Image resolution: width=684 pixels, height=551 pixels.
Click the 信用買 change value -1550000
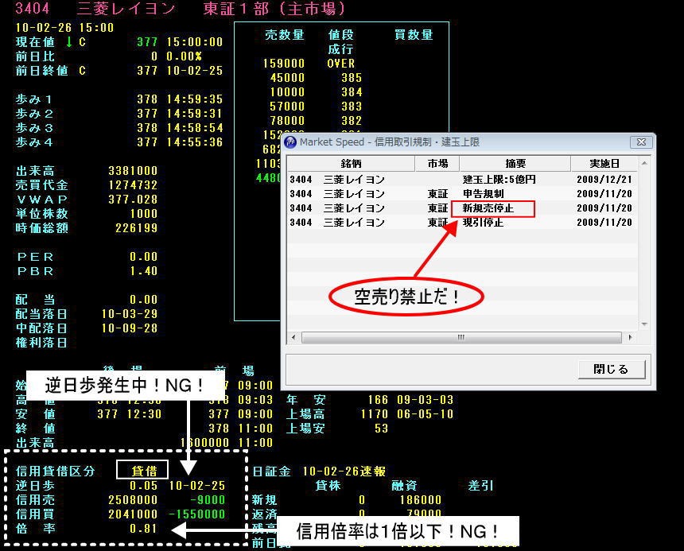(197, 514)
